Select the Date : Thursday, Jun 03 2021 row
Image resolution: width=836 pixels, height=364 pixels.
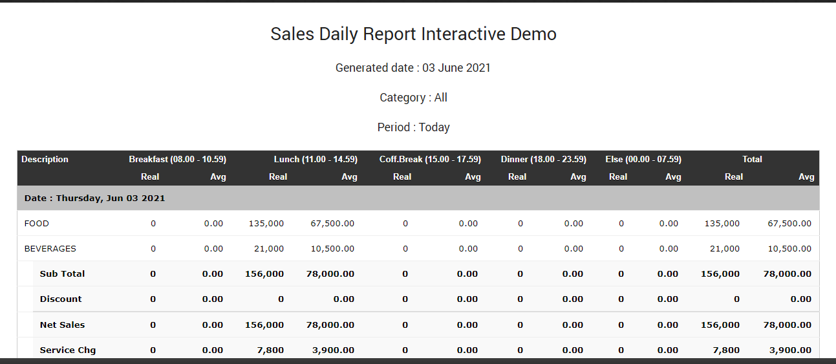(94, 198)
